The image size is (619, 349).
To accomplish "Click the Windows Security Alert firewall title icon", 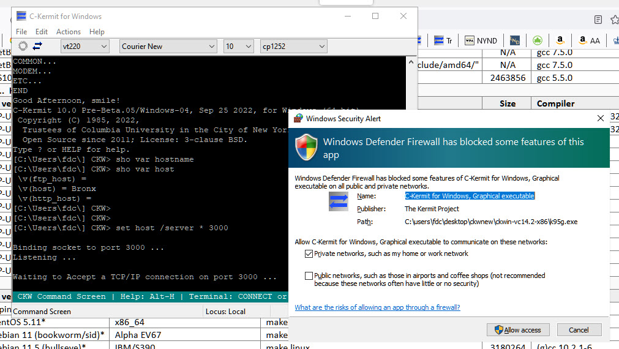I will (298, 118).
